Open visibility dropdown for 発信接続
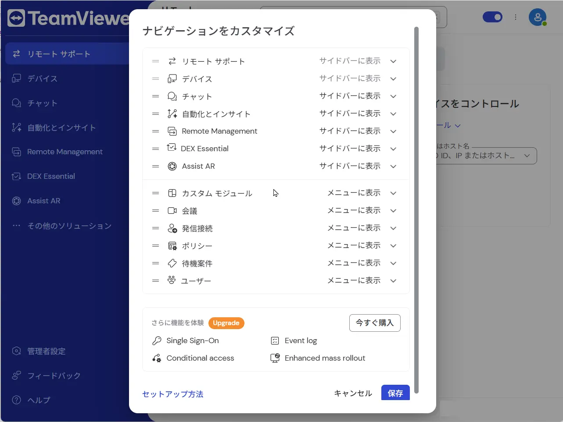 (x=393, y=228)
